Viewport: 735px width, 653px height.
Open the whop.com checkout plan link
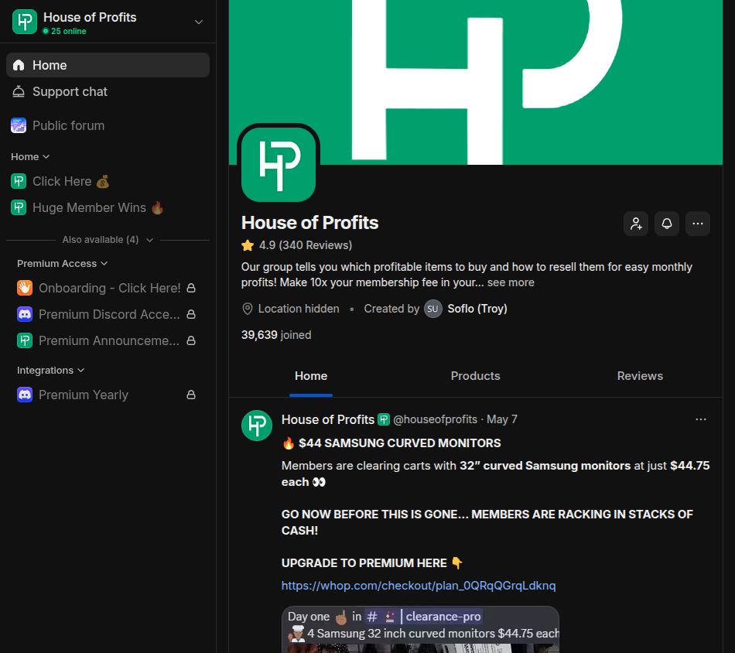419,586
